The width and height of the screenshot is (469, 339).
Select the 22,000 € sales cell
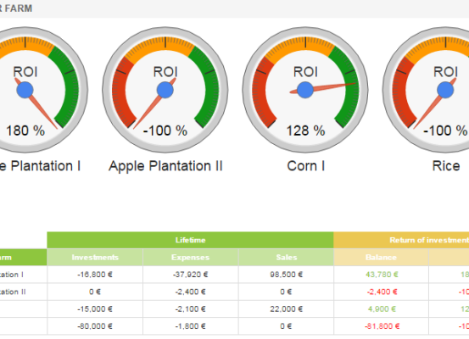click(x=287, y=308)
